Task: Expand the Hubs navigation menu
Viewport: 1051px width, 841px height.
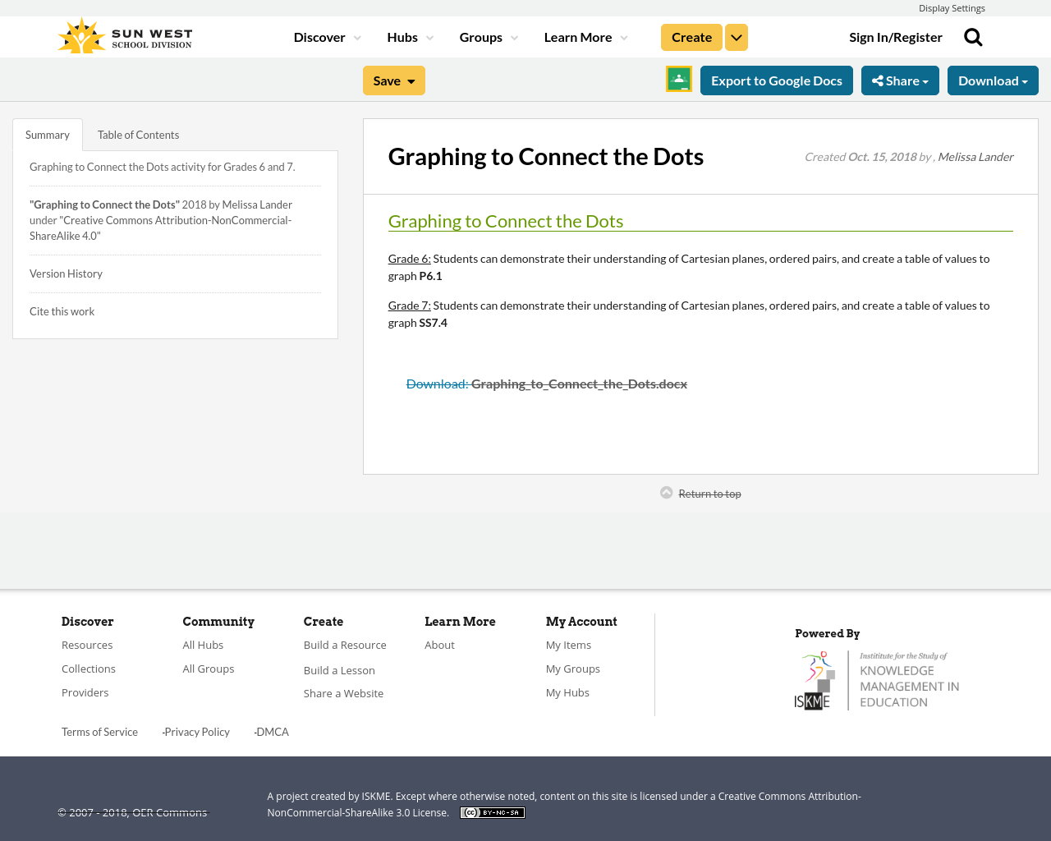Action: (x=410, y=36)
